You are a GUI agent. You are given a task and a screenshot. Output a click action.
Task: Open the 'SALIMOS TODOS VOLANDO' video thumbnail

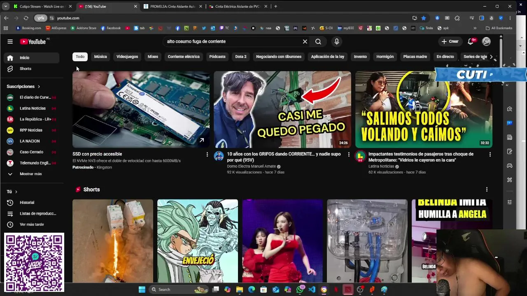point(424,109)
